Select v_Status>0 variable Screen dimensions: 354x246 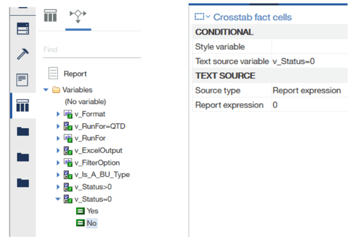coord(93,187)
